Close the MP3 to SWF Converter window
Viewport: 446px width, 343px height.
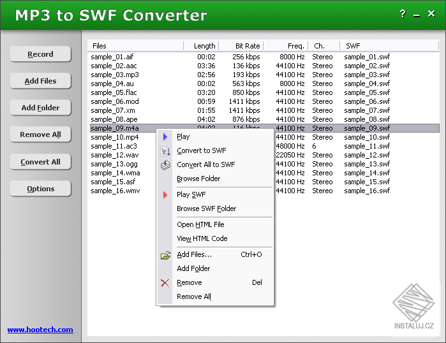[x=431, y=13]
